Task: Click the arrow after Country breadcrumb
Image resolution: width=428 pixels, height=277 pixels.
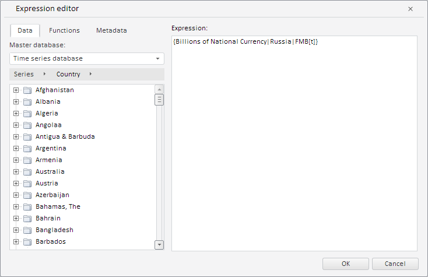Action: tap(91, 74)
